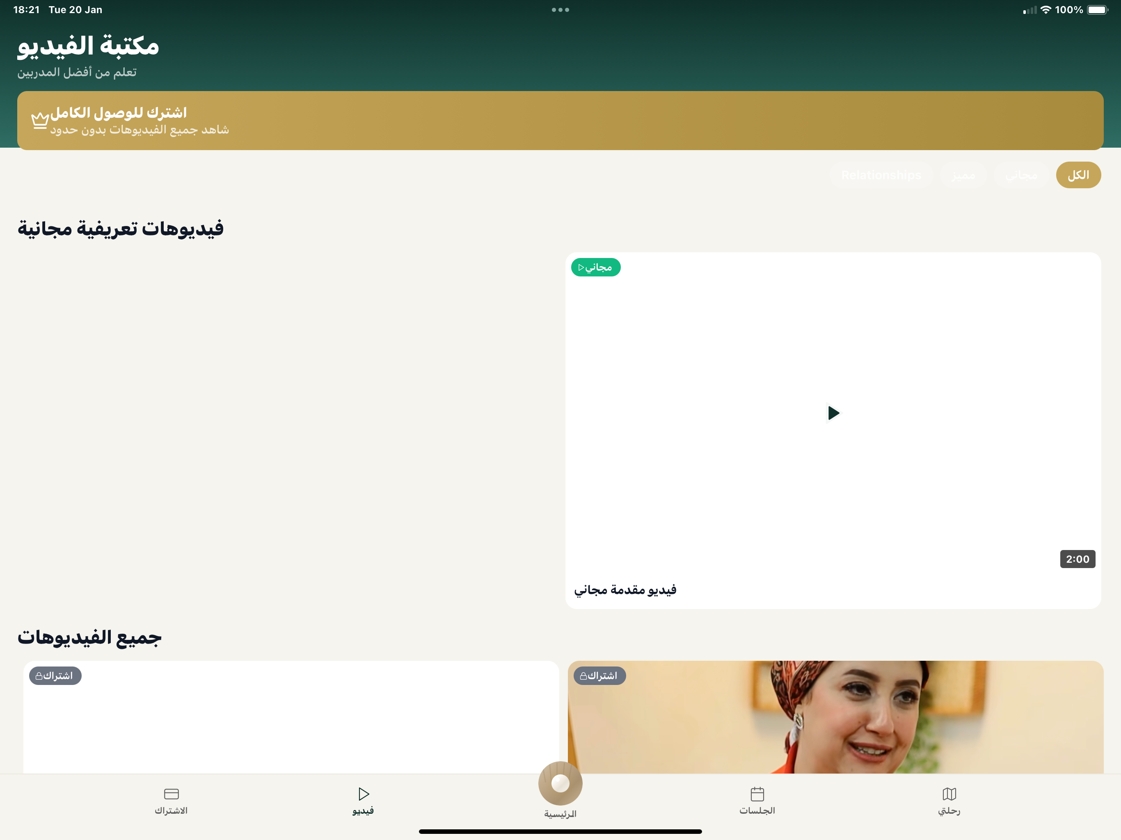Tap the 2:00 duration label
This screenshot has width=1121, height=840.
coord(1078,559)
